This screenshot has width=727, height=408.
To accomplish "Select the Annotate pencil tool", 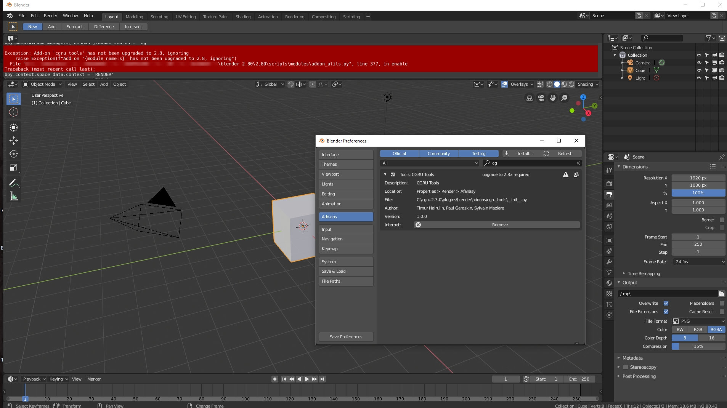I will click(x=14, y=183).
